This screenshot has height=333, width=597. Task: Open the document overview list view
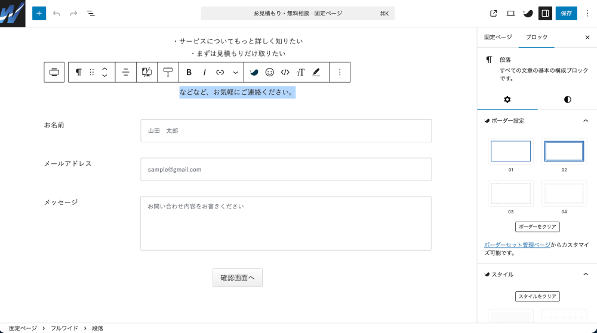pos(91,13)
